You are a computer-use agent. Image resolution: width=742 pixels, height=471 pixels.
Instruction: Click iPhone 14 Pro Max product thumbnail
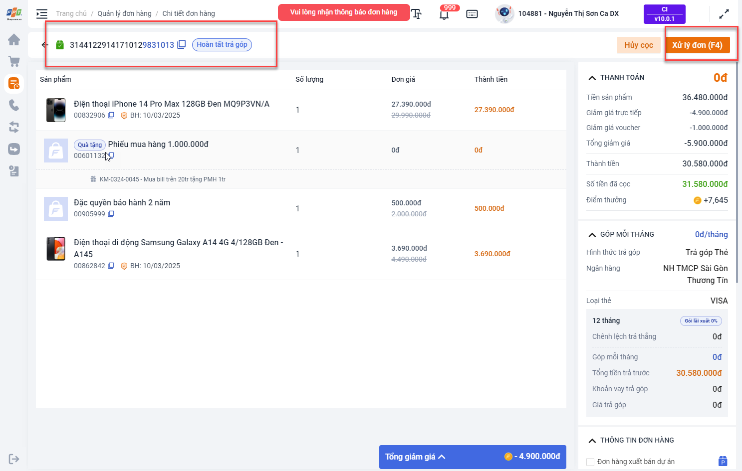point(56,110)
